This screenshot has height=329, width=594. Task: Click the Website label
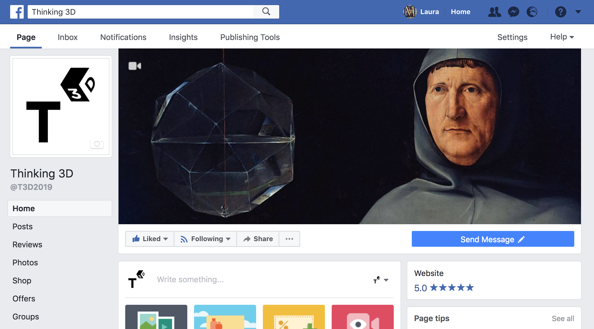(429, 273)
